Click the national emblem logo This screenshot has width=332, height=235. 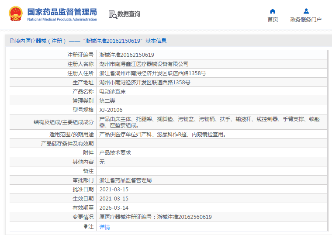coord(16,14)
